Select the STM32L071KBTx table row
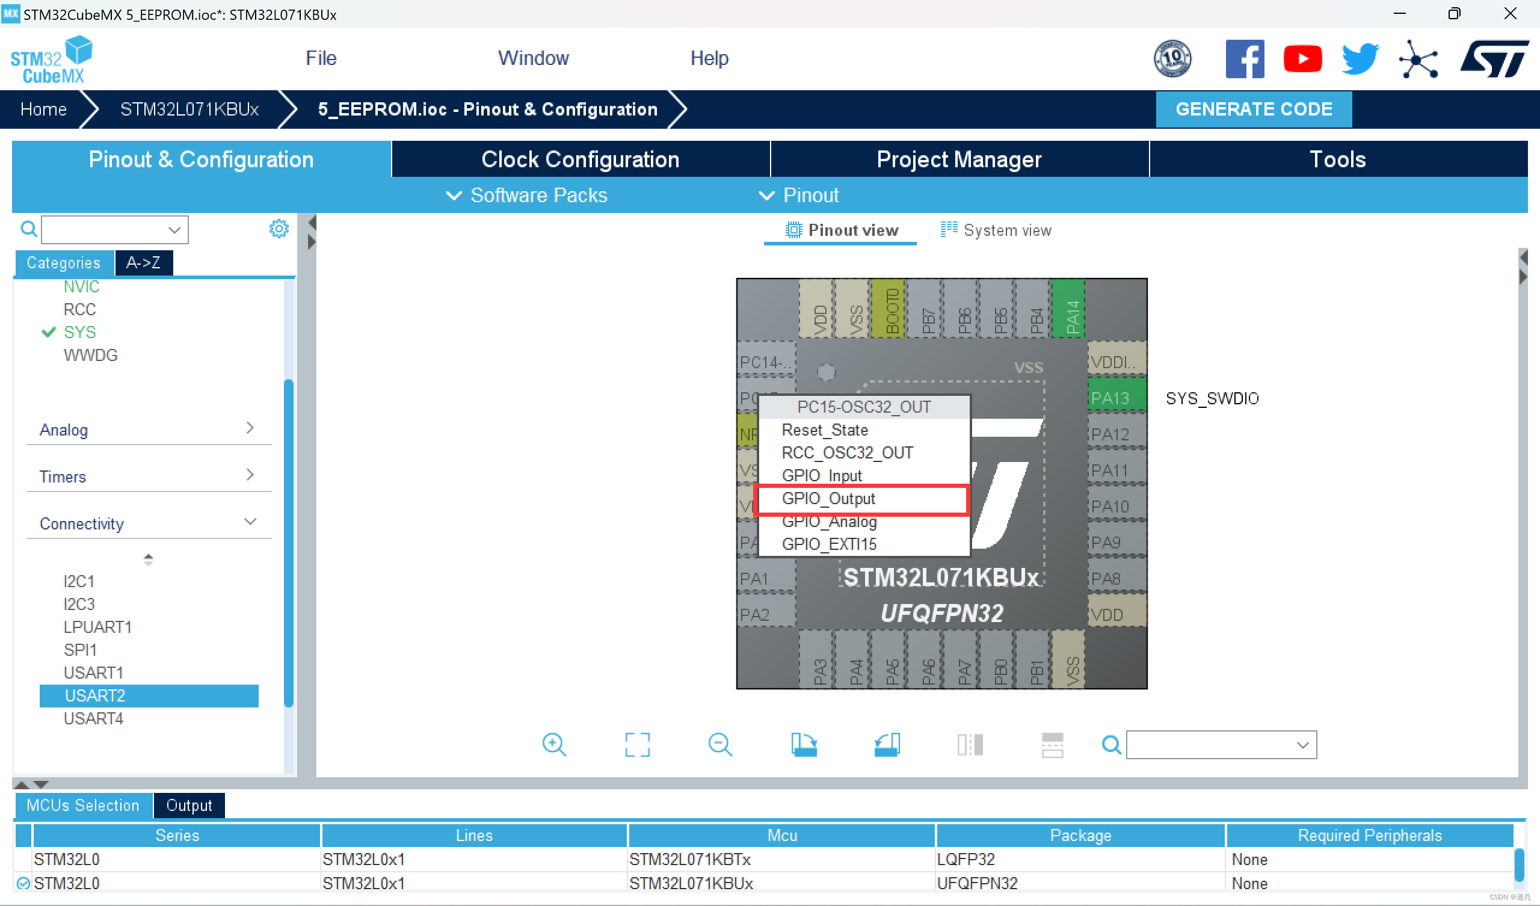This screenshot has height=906, width=1540. (764, 859)
